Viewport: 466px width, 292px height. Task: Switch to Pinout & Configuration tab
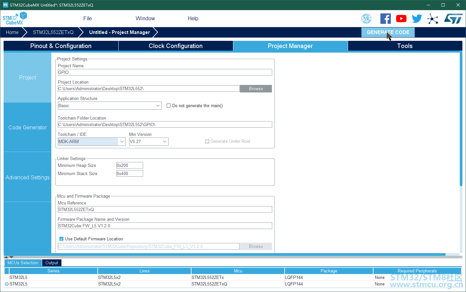(x=61, y=46)
